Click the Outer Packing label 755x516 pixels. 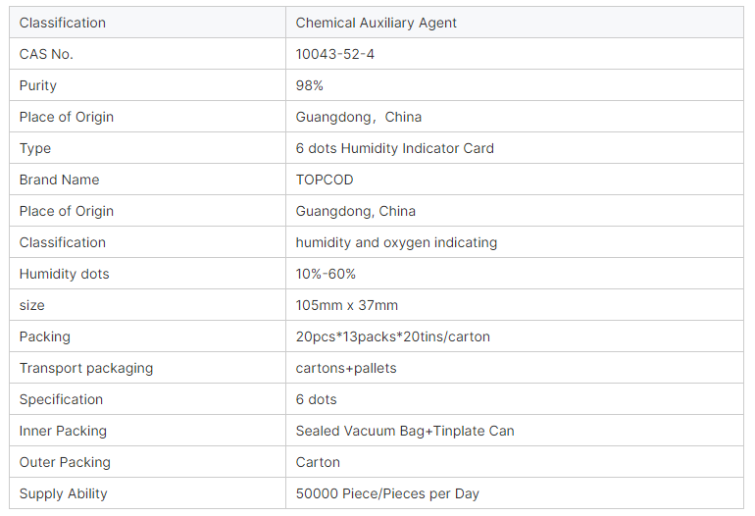tap(65, 462)
